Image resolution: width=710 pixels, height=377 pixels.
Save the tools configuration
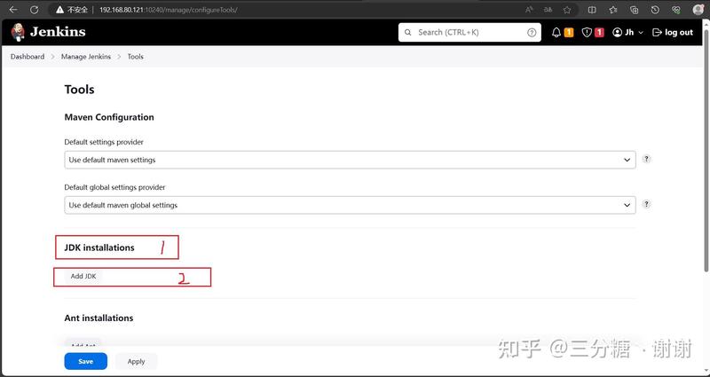coord(85,361)
